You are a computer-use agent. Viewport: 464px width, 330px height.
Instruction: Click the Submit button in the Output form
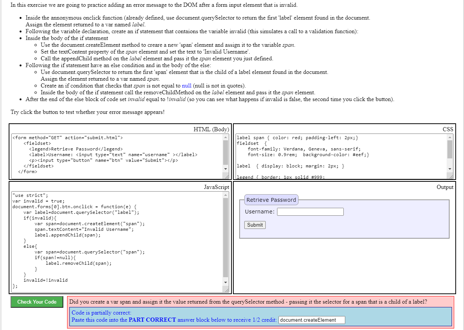pos(255,225)
